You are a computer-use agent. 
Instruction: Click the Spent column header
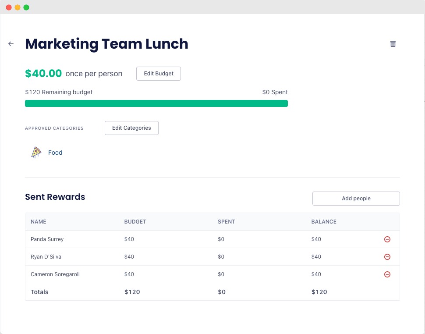(227, 222)
